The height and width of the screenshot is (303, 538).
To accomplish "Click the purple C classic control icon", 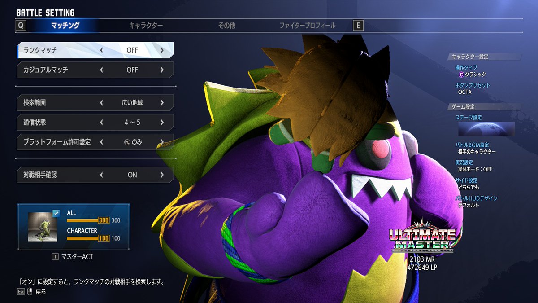I will [x=460, y=75].
